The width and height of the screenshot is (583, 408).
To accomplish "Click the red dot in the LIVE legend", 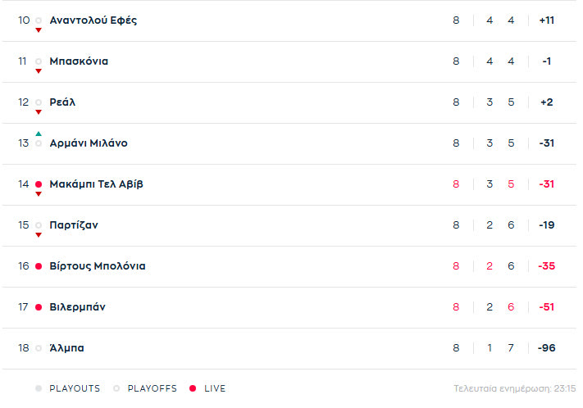I will [193, 388].
